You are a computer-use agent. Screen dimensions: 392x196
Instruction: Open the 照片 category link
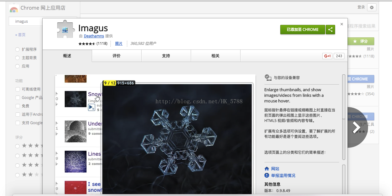pos(119,44)
